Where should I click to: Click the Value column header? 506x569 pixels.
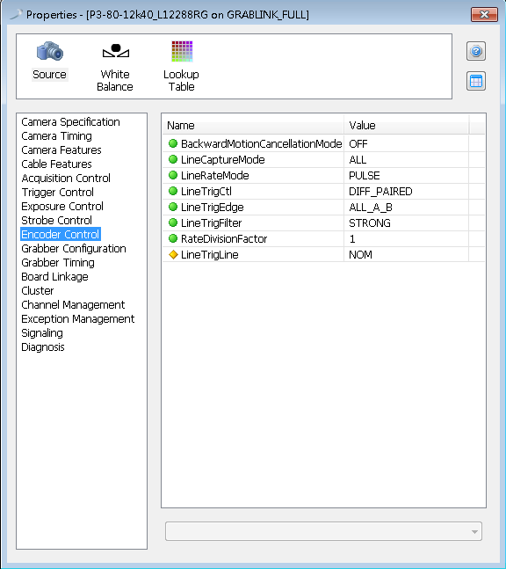(407, 126)
